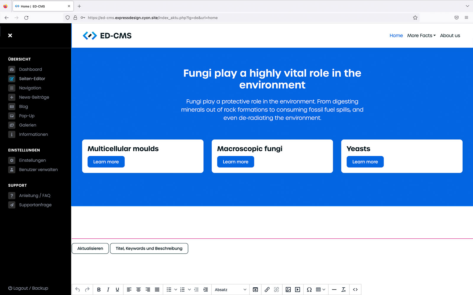Screen dimensions: 473x295
Task: Open the Absatz paragraph format dropdown
Action: (x=230, y=290)
